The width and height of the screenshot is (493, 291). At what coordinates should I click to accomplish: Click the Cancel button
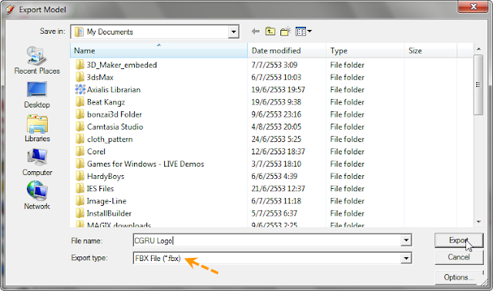(x=458, y=257)
